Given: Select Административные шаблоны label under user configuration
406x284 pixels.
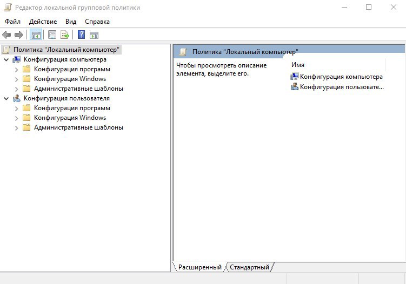Looking at the screenshot, I should [x=78, y=127].
